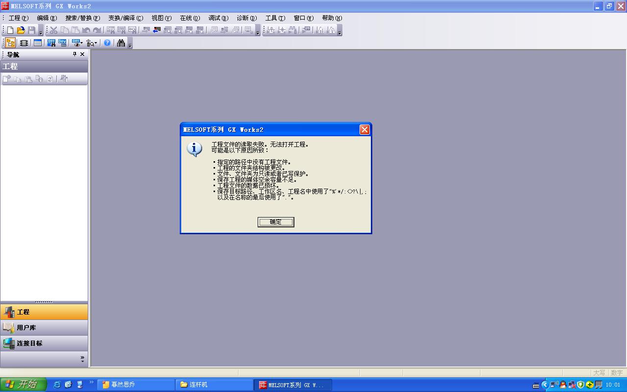Toggle the Navigation window toolbar button

[10, 43]
